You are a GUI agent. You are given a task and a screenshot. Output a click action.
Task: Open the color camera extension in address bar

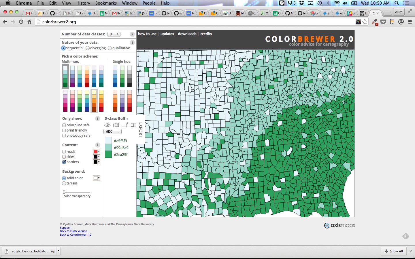click(358, 22)
